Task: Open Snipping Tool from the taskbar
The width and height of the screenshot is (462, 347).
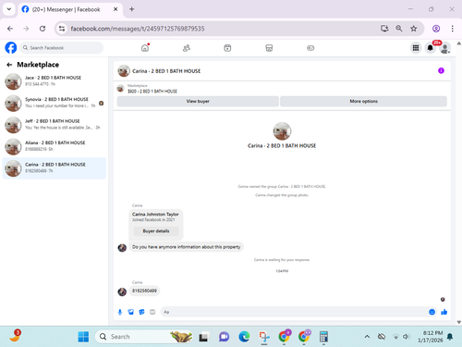Action: (264, 337)
